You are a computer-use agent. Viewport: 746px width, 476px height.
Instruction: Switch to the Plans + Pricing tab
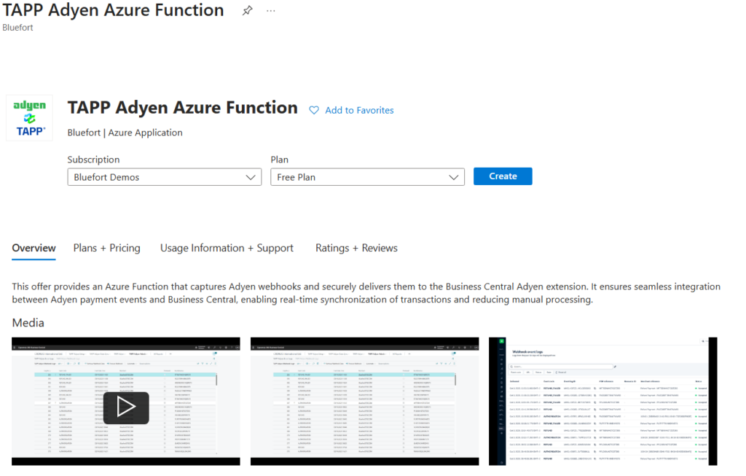pos(106,248)
